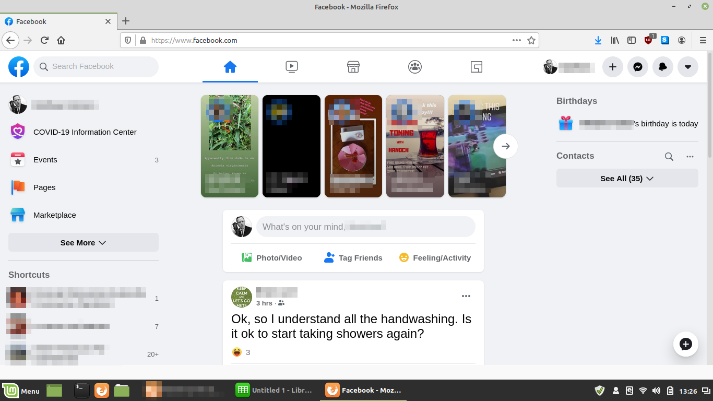Image resolution: width=713 pixels, height=401 pixels.
Task: Open the Groups icon in top navigation
Action: [415, 66]
